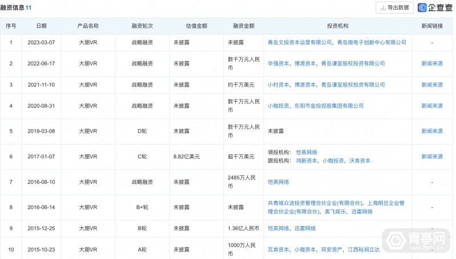Click the 产品名称 column header

click(88, 26)
